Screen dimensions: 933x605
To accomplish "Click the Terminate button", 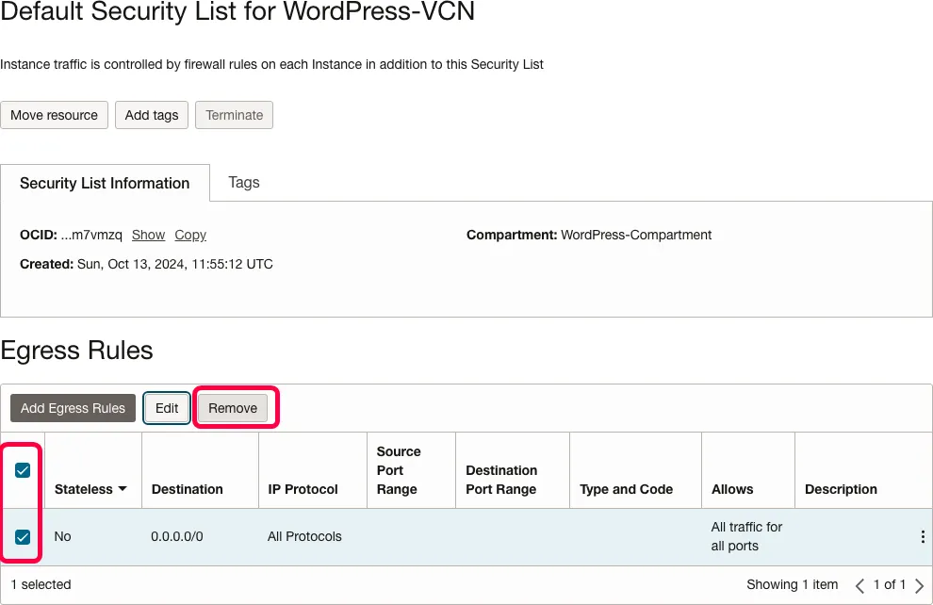I will click(x=235, y=115).
